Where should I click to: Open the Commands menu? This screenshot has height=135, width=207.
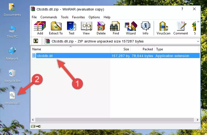tap(49, 17)
